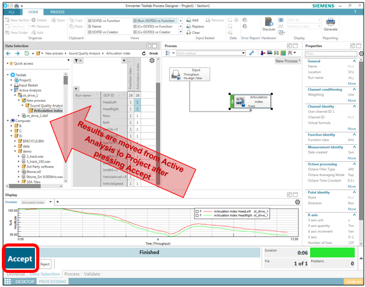Open the Function class display dropdown
The width and height of the screenshot is (365, 287).
point(319,26)
